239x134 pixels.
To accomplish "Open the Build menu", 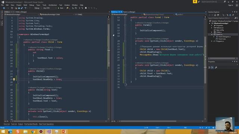I will point(25,5).
